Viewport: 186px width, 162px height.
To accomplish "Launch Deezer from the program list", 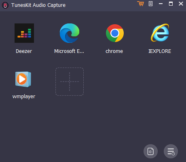I will 24,33.
